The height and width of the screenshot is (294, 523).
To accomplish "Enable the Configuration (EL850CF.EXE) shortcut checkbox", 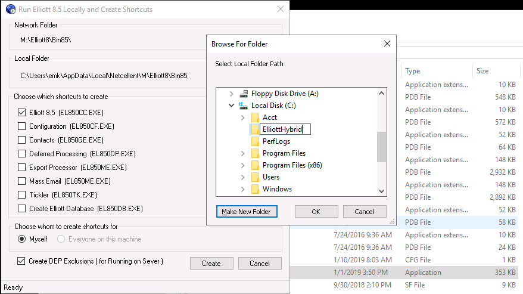I will pos(21,126).
